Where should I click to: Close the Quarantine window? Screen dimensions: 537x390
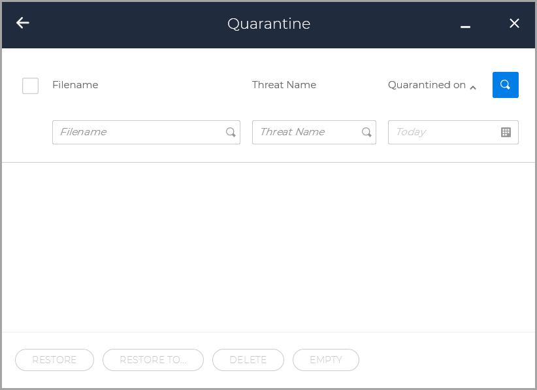[x=514, y=24]
